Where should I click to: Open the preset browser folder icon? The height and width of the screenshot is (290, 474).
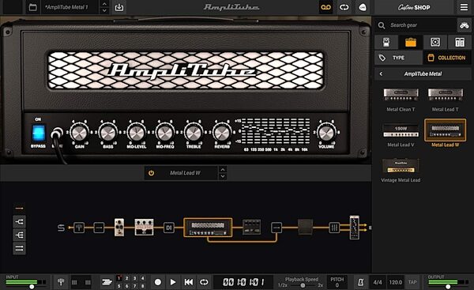point(32,7)
